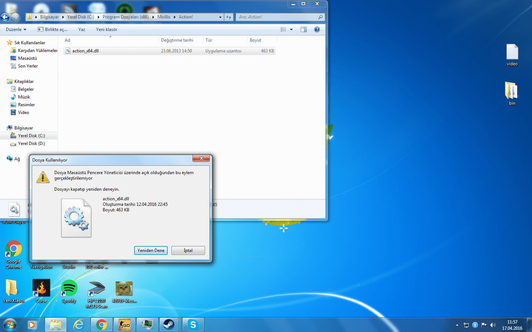Open the monitor app icon in taskbar

[x=147, y=325]
